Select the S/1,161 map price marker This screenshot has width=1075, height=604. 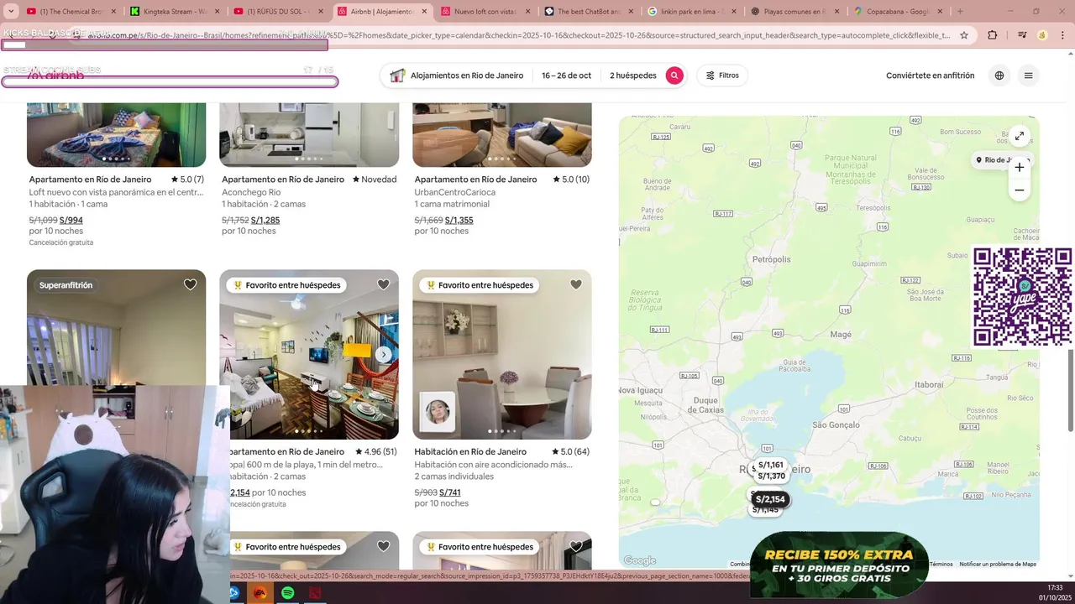coord(770,465)
